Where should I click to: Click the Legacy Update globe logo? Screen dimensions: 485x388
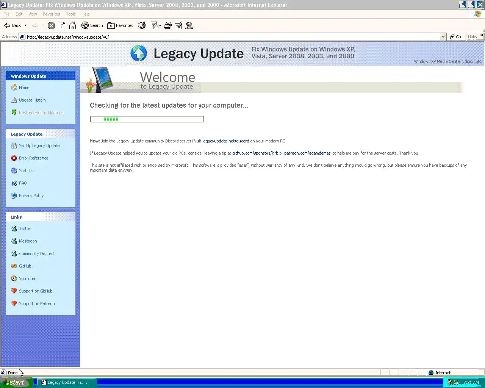[139, 53]
